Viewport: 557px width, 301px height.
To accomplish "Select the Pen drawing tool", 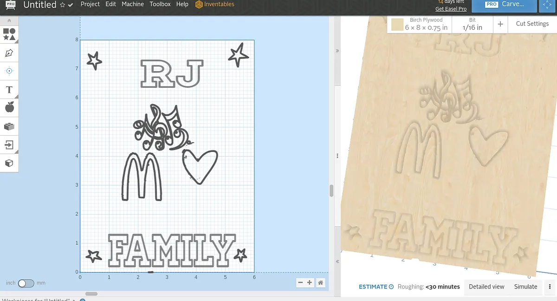I will (x=9, y=53).
